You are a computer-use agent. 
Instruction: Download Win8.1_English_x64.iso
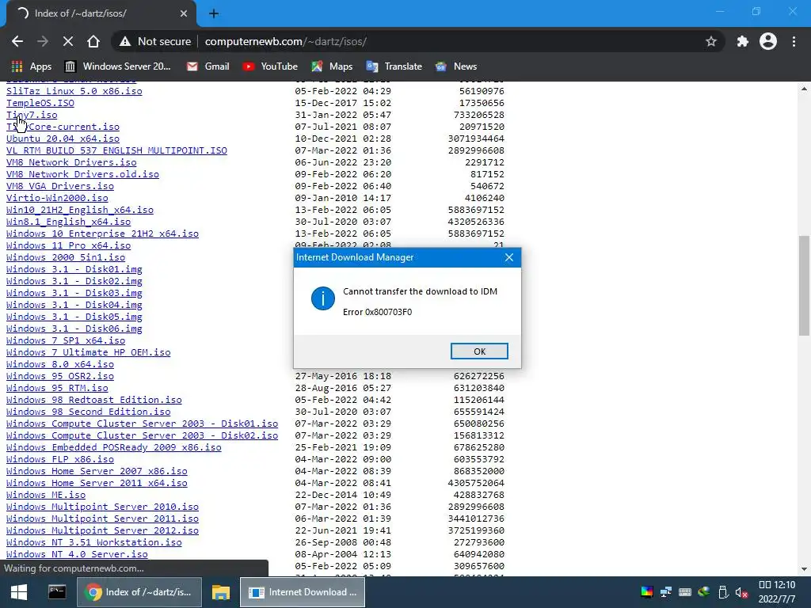point(68,222)
